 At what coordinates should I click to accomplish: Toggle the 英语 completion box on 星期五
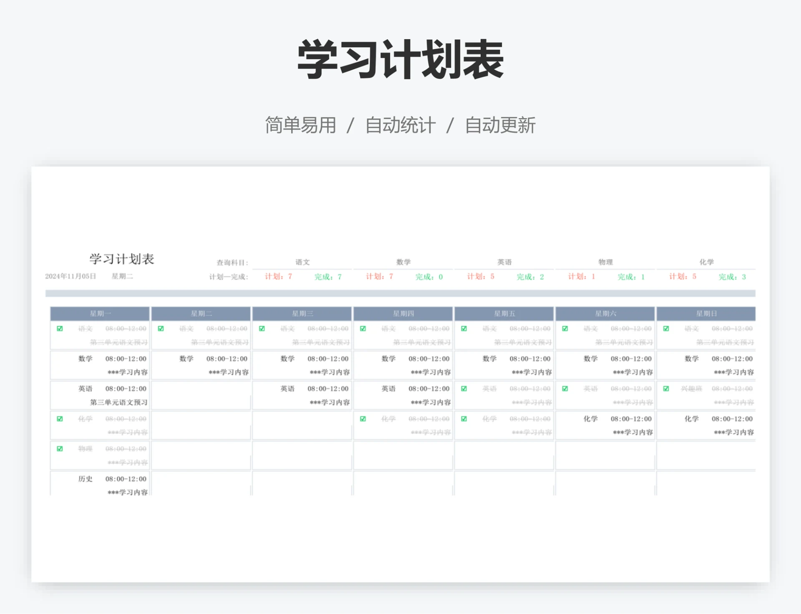click(464, 389)
